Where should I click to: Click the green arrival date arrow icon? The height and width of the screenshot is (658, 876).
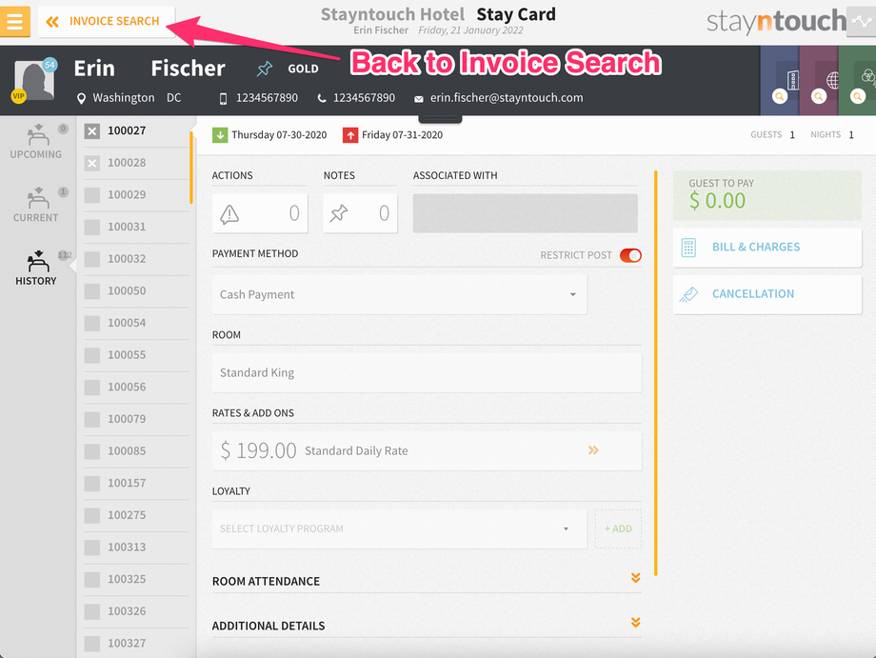click(220, 135)
